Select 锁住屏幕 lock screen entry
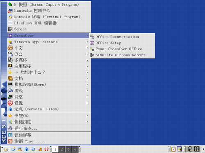The image size is (205, 153). (x=49, y=135)
